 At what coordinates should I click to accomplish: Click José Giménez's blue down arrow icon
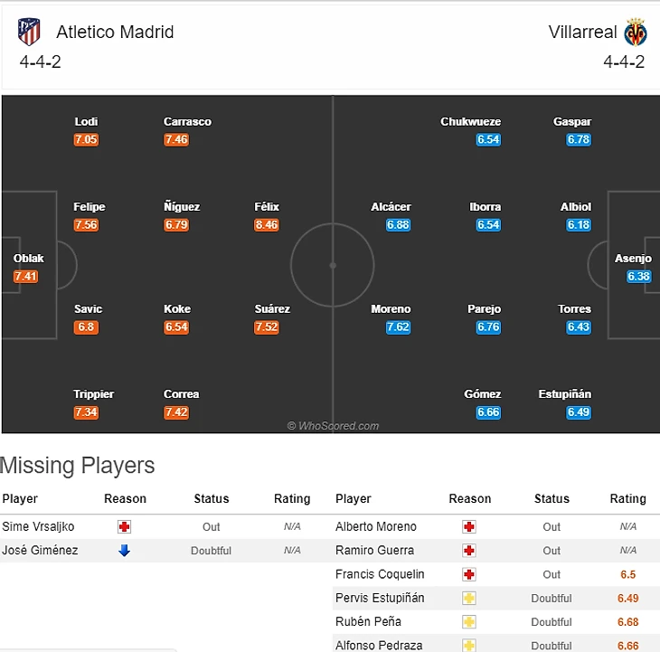coord(125,550)
